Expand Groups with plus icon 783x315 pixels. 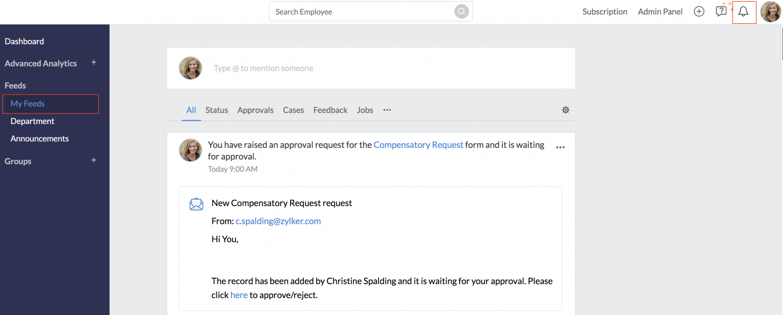[94, 160]
